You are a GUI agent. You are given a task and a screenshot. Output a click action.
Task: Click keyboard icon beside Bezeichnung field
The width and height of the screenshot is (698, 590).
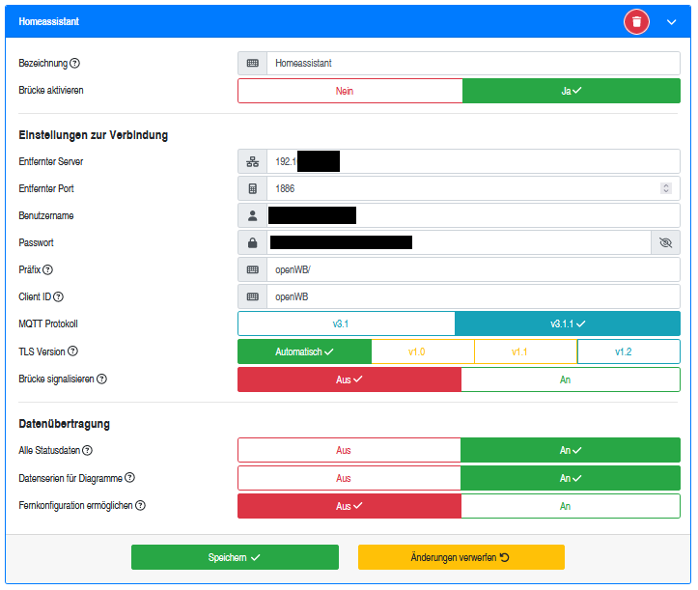pyautogui.click(x=252, y=63)
